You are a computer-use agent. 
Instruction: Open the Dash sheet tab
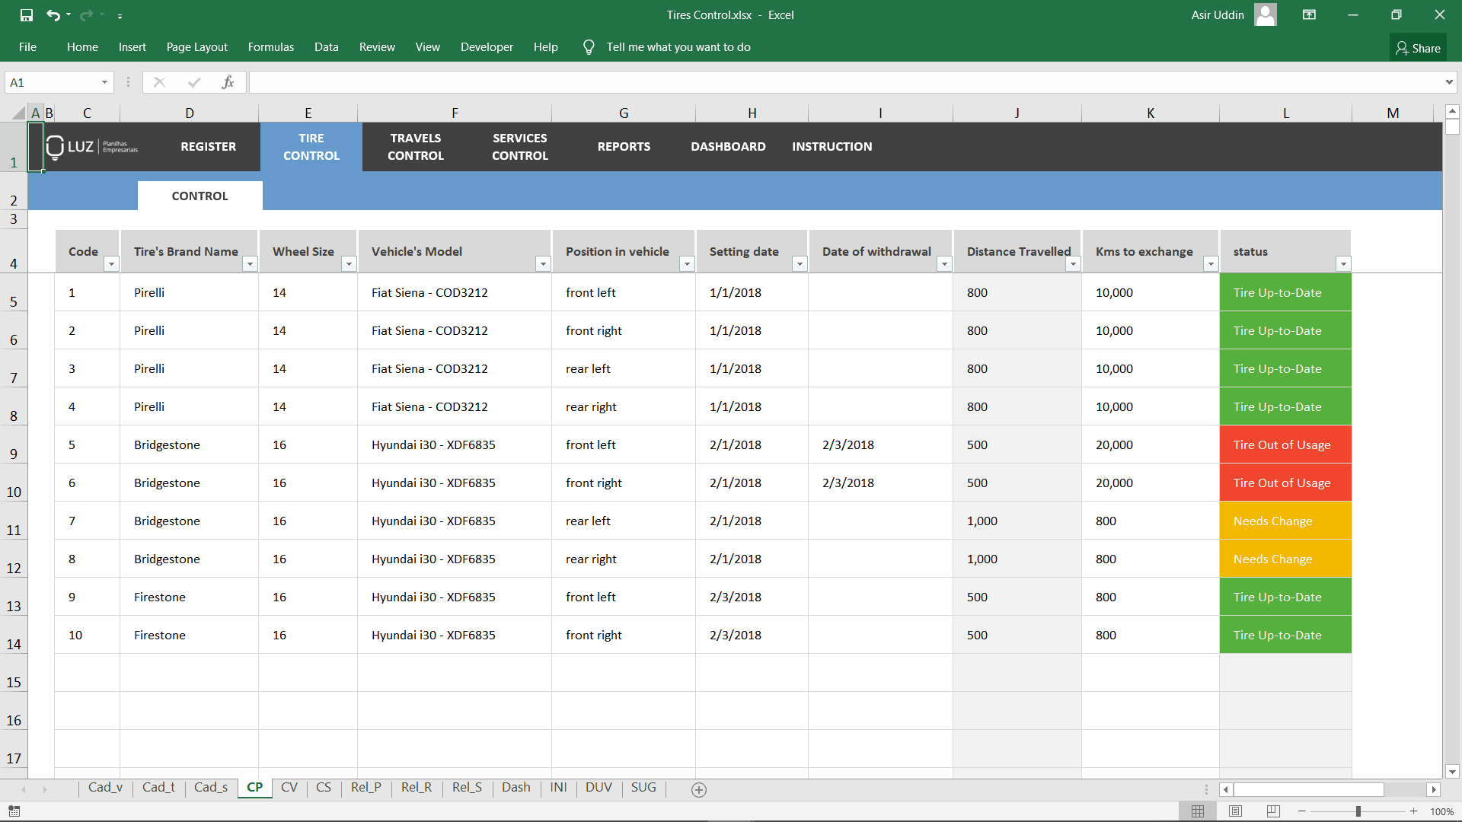point(516,788)
